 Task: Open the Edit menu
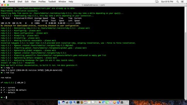(x=27, y=1)
